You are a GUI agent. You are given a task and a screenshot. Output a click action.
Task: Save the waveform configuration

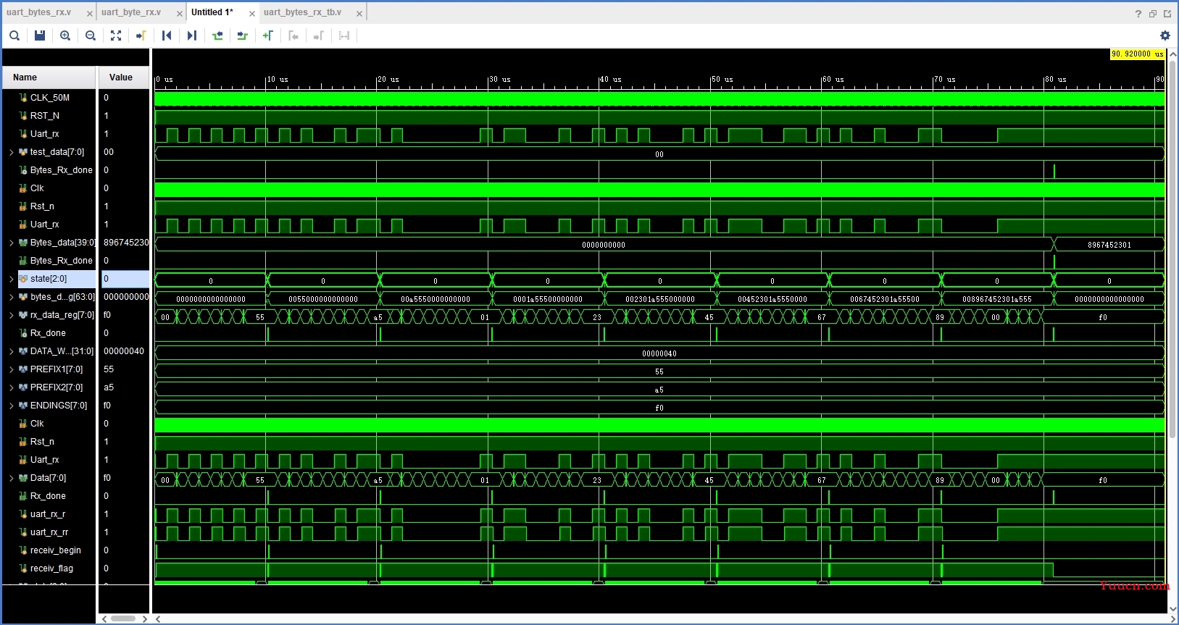point(40,35)
